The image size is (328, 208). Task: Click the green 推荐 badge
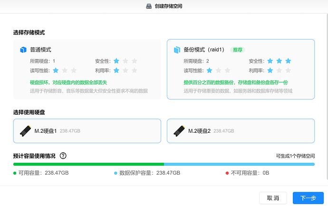click(x=238, y=50)
